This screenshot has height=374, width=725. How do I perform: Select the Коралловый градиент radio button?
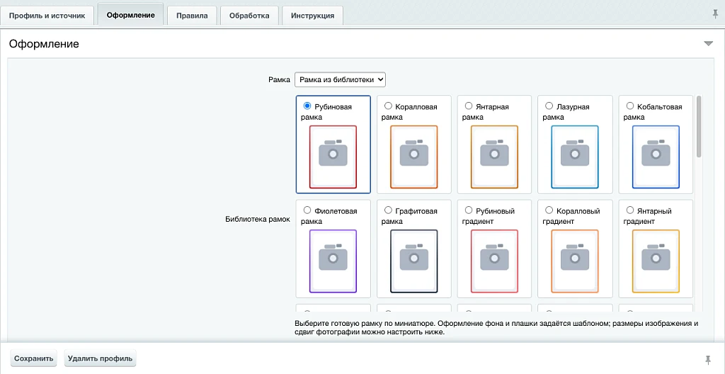click(x=549, y=210)
